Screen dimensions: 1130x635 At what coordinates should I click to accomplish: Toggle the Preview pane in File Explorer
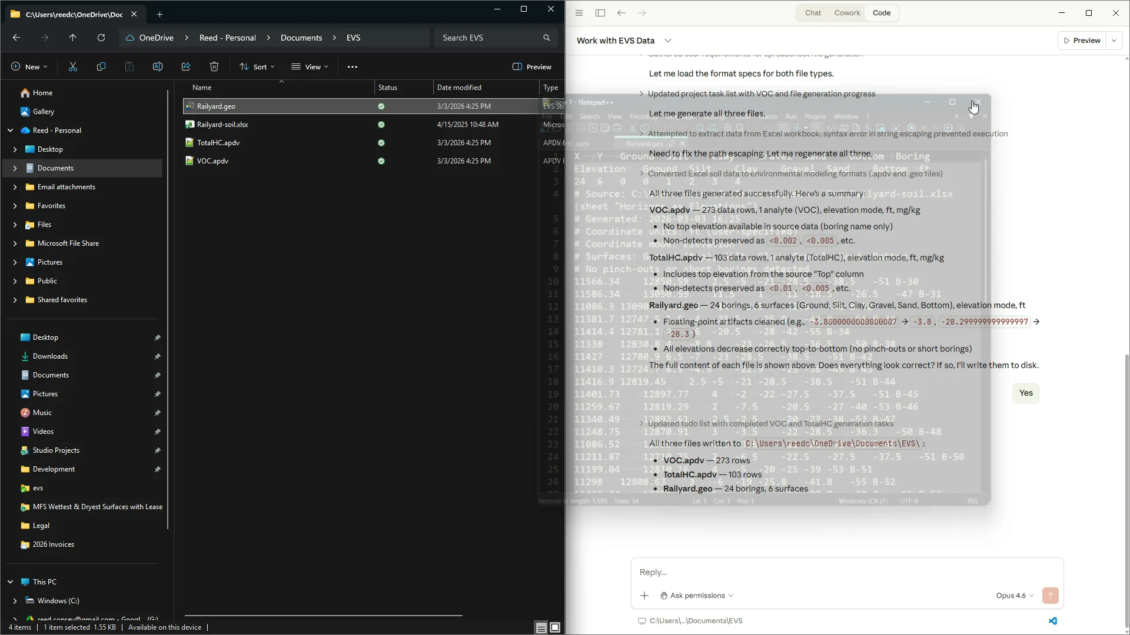pos(532,66)
